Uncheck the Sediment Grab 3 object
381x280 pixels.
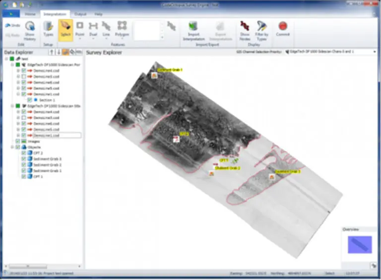click(x=24, y=159)
